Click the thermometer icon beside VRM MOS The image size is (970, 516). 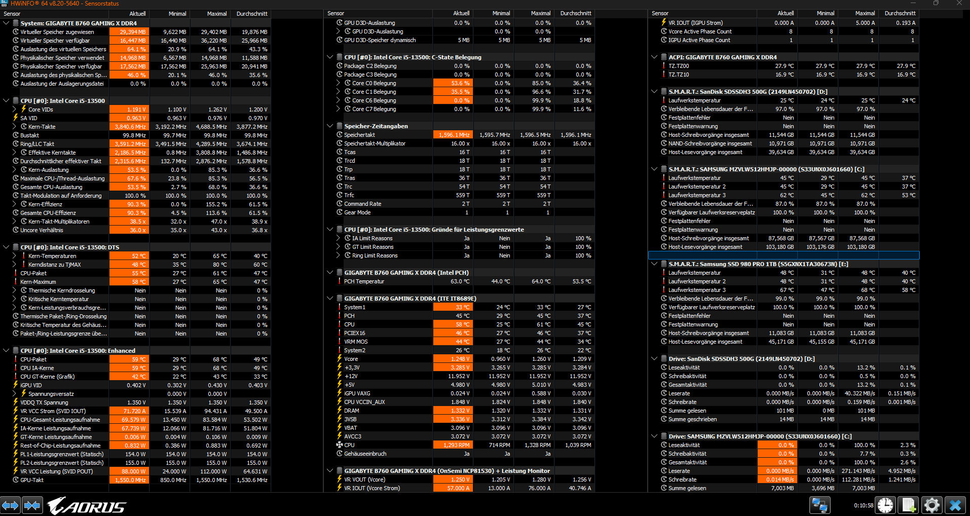click(340, 342)
